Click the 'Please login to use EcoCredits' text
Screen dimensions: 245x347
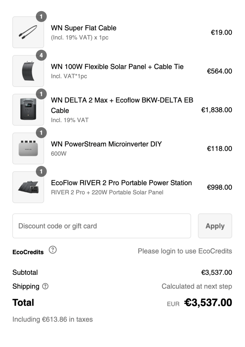185,251
